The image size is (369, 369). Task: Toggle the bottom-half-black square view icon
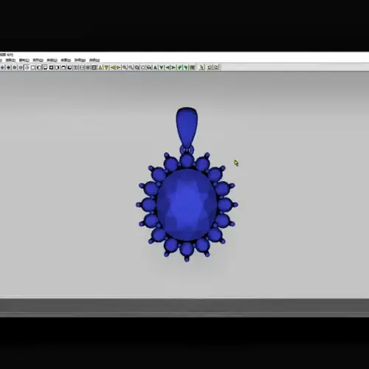point(45,67)
